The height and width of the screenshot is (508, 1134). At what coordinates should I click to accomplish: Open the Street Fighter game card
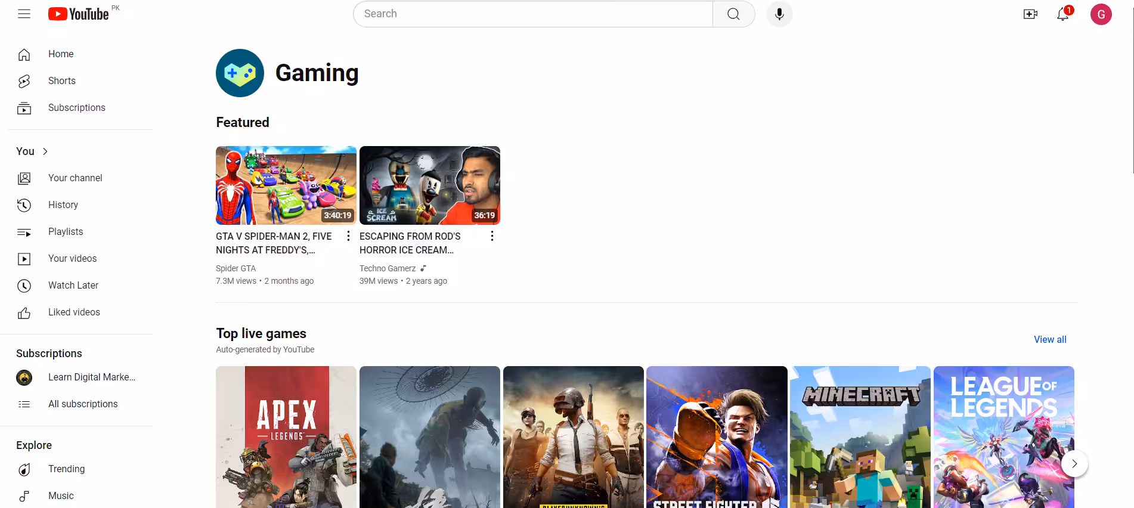tap(717, 437)
